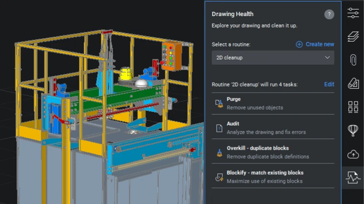Select the orange control box in the model
Viewport: 364px width, 204px height.
172,56
